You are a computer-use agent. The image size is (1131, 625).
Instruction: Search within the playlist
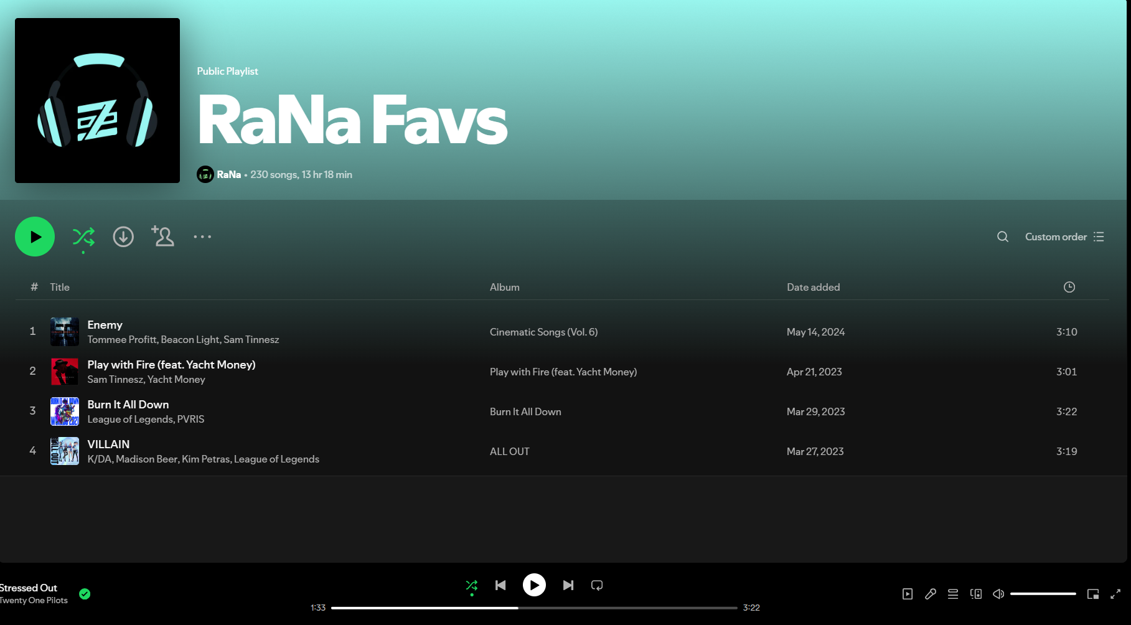tap(1003, 237)
